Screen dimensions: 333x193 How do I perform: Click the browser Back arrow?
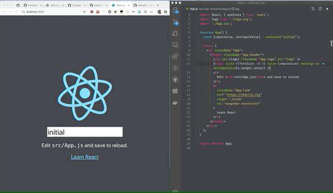4,12
